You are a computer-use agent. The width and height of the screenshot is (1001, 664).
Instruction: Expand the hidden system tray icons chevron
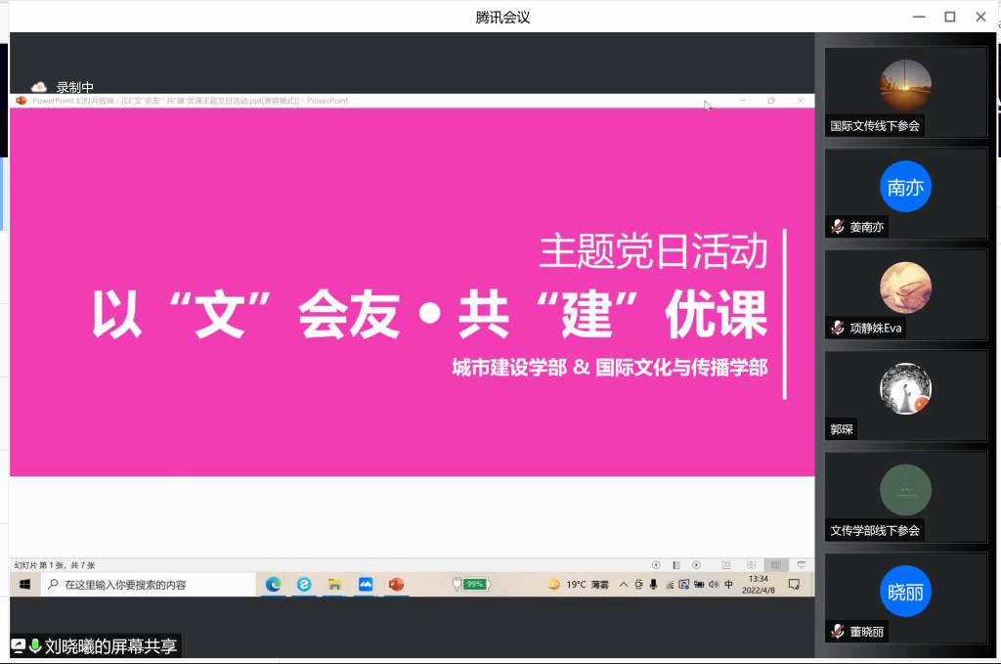pyautogui.click(x=624, y=585)
